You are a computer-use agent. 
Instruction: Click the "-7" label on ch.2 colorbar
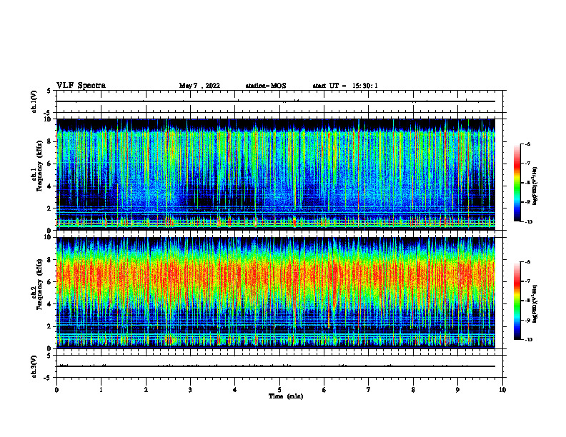(x=528, y=281)
